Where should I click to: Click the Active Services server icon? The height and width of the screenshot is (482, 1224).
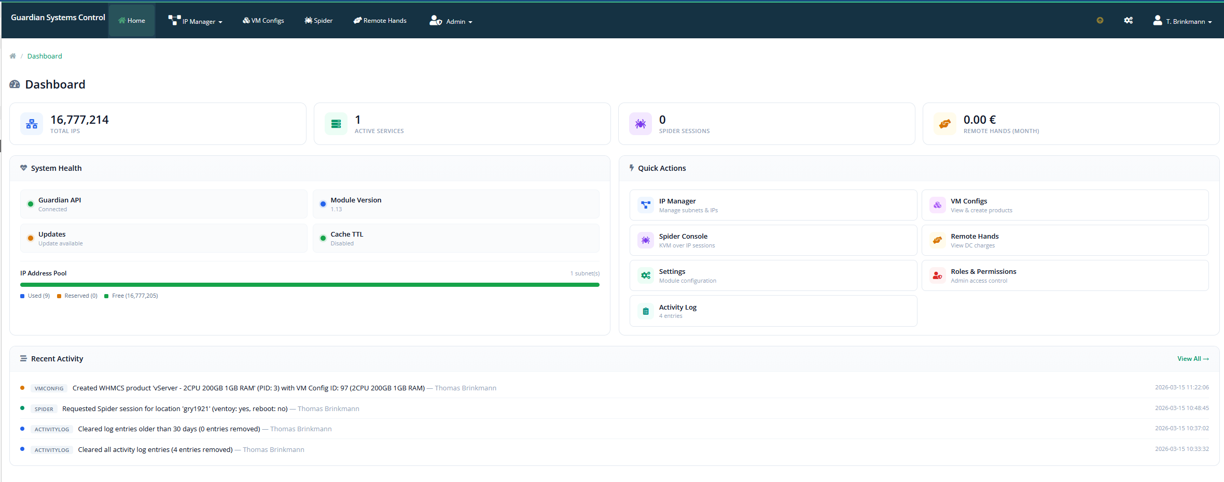coord(336,124)
